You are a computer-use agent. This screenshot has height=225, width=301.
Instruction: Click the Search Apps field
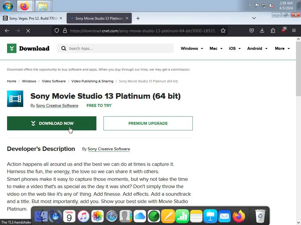[115, 48]
